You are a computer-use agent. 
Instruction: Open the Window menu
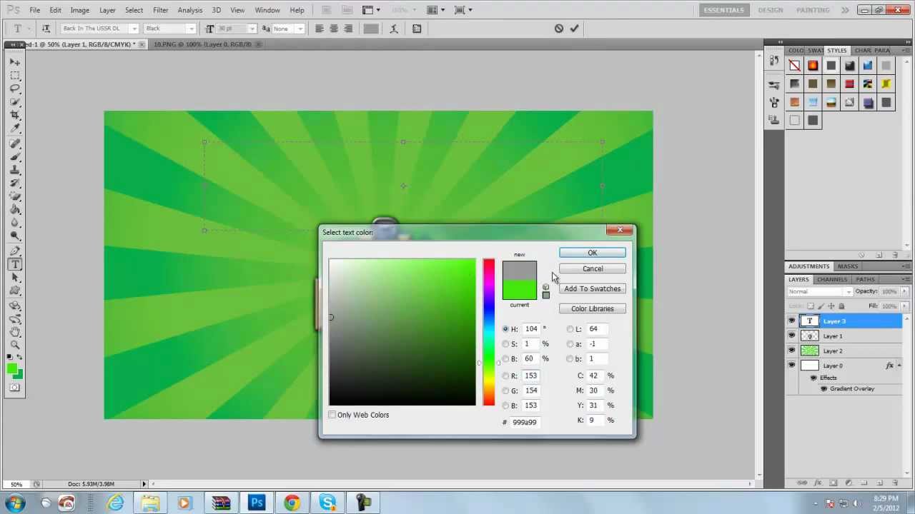pos(267,10)
